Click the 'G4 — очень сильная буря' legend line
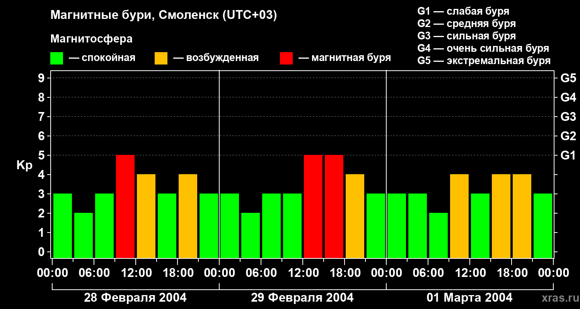The width and height of the screenshot is (580, 309). (x=483, y=48)
